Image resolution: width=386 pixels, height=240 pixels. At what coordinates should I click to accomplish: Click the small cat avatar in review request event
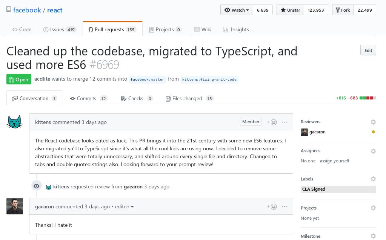point(49,187)
